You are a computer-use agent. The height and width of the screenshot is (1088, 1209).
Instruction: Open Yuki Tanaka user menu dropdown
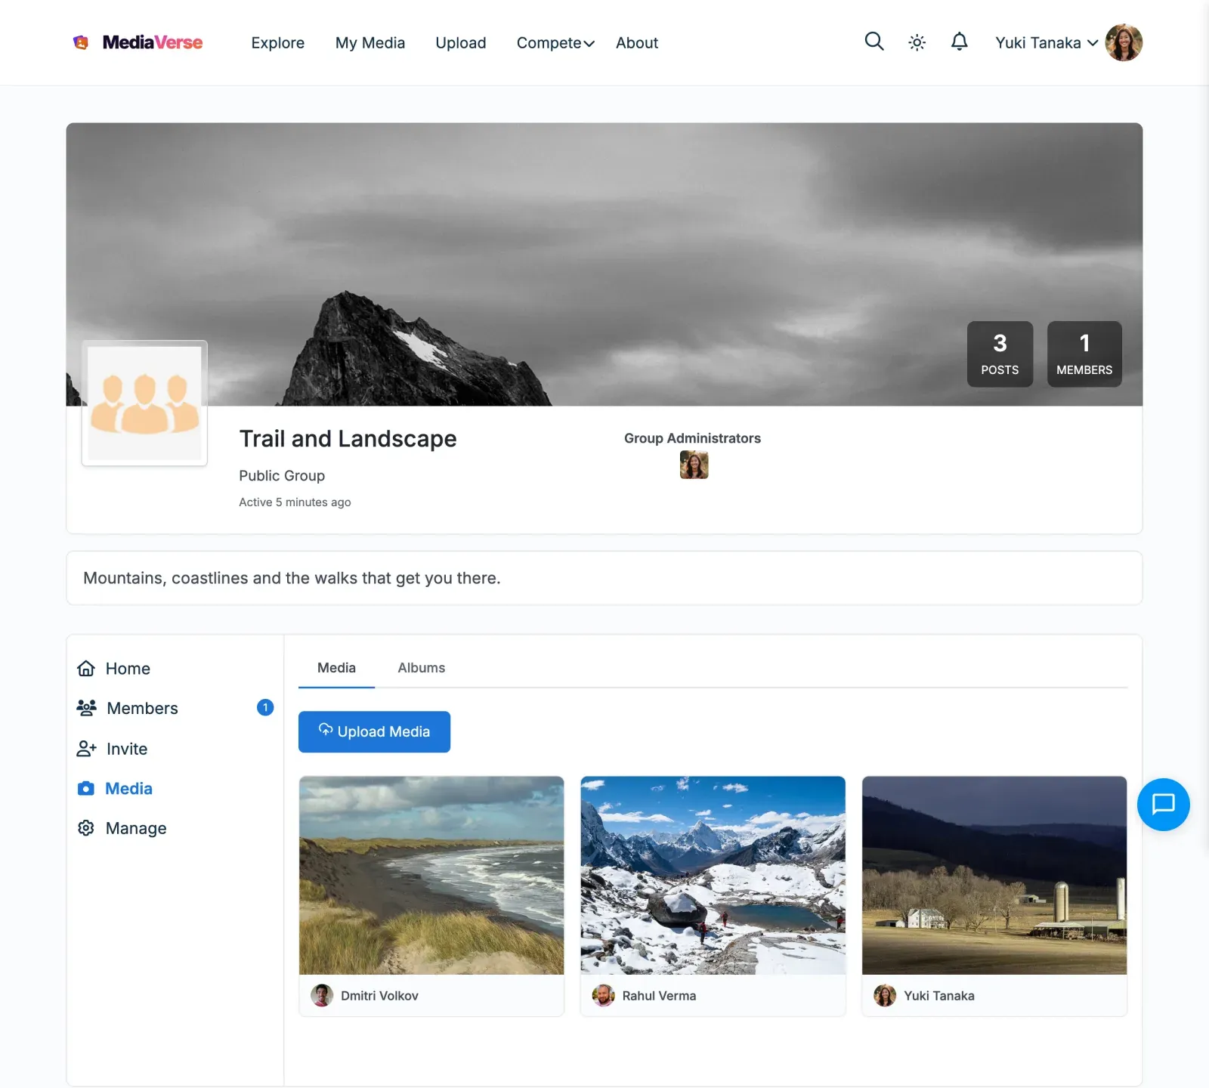(x=1047, y=43)
